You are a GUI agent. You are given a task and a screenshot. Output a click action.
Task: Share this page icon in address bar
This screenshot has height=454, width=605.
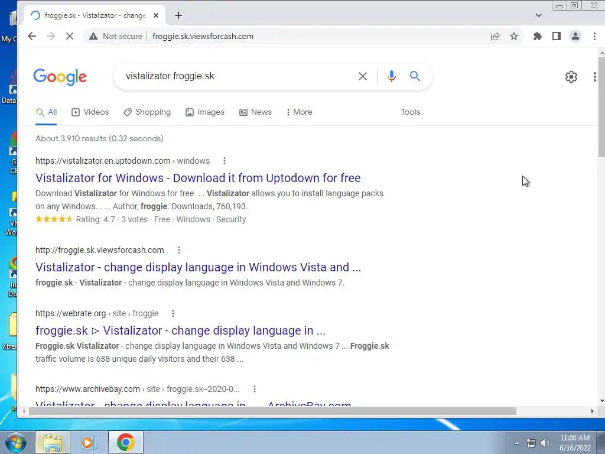(495, 36)
